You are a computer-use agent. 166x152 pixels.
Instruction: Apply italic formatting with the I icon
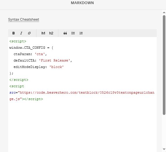pyautogui.click(x=21, y=33)
